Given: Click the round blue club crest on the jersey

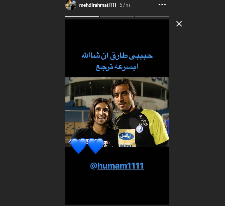Looking at the screenshot, I should [139, 129].
